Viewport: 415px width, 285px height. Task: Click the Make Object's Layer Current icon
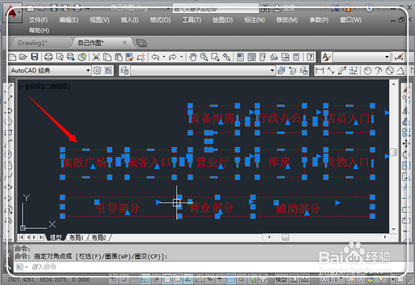pos(281,70)
